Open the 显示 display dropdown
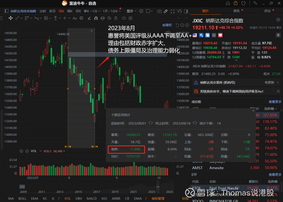The width and height of the screenshot is (283, 202). point(131,11)
